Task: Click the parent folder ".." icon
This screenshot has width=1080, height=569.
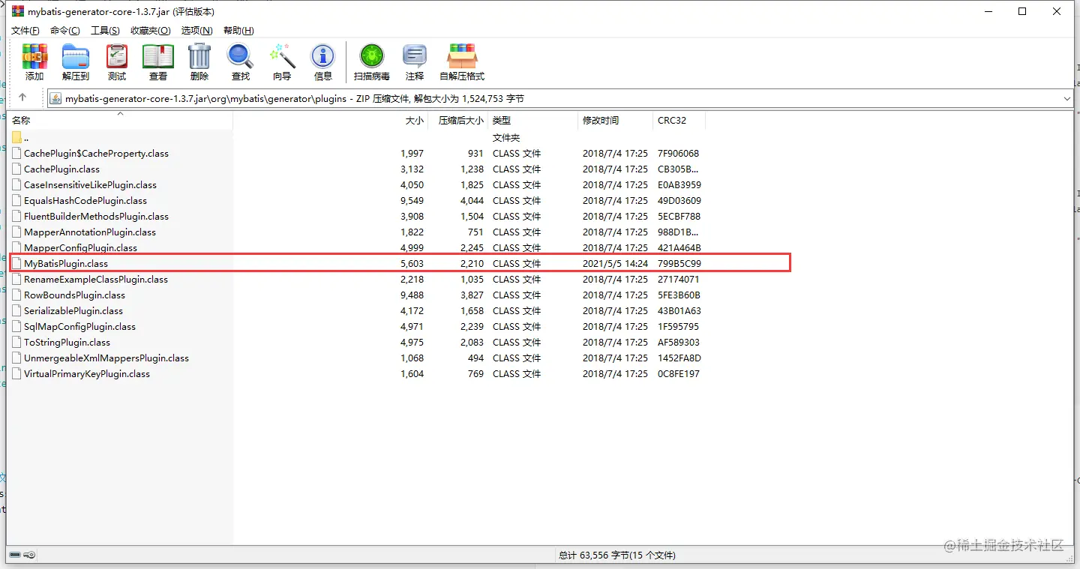Action: (x=16, y=137)
